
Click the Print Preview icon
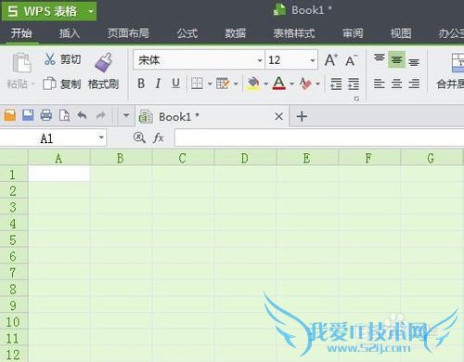tap(64, 115)
